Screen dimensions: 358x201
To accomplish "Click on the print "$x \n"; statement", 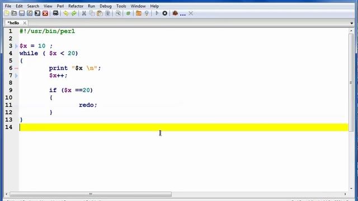I will click(x=75, y=68).
